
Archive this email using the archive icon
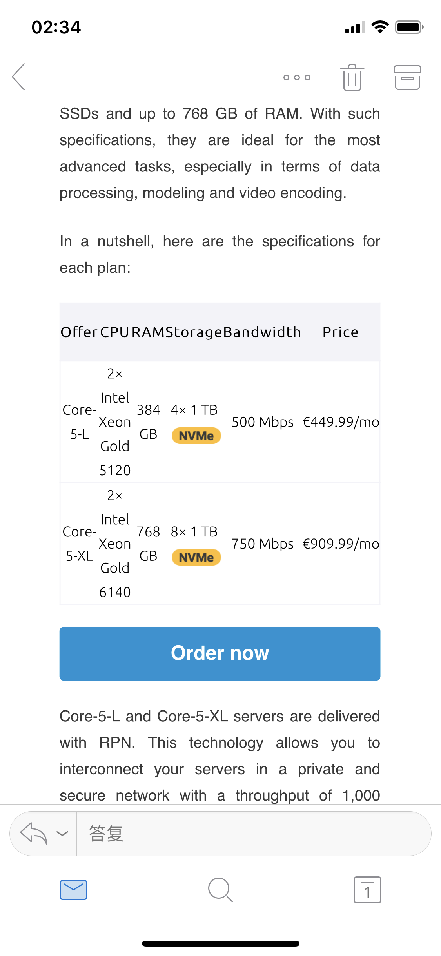click(x=407, y=77)
